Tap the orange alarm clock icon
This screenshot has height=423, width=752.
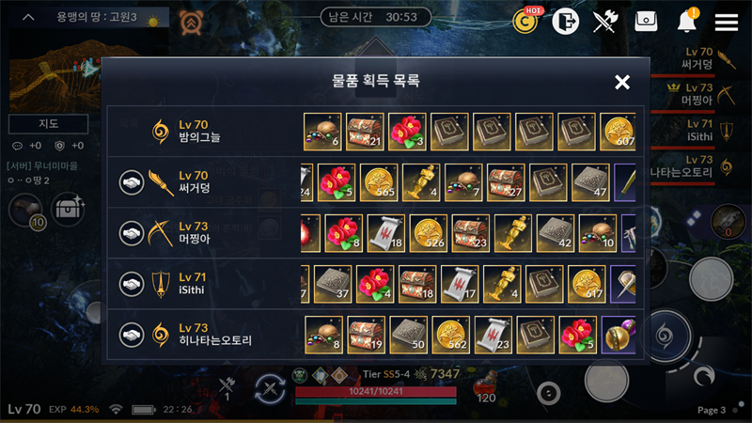tap(191, 22)
